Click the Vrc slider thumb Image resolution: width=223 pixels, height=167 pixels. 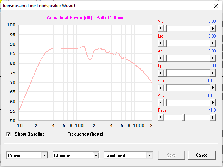pos(165,29)
